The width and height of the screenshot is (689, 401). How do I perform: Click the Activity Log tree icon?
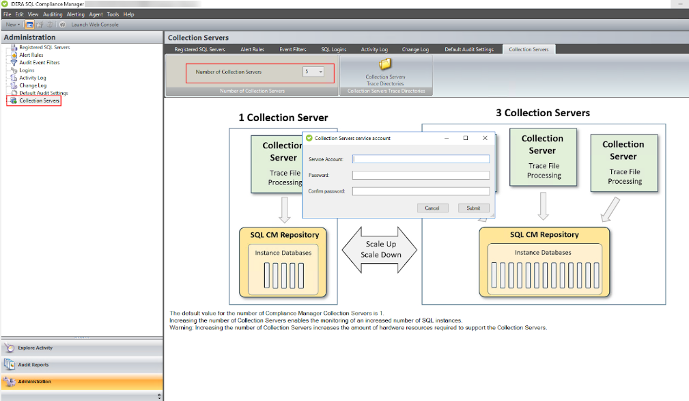click(x=14, y=78)
